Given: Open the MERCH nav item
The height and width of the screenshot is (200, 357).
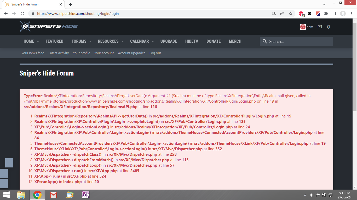Looking at the screenshot, I should point(235,41).
